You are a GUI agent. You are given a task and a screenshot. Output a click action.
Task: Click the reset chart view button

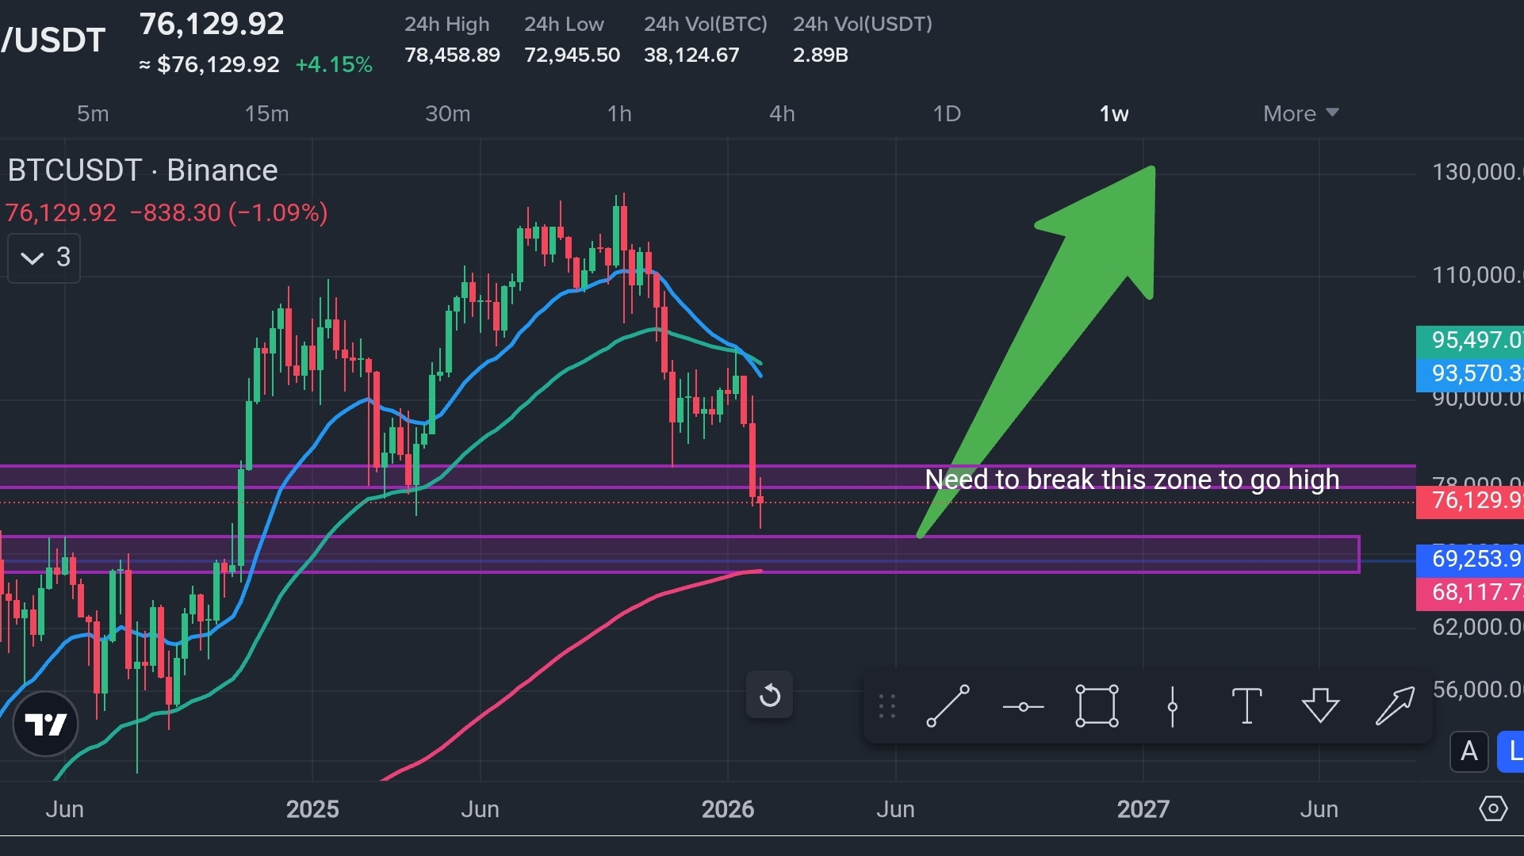pyautogui.click(x=769, y=696)
